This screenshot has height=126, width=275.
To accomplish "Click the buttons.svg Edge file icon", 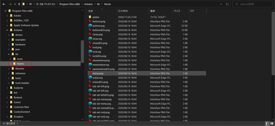I will tap(90, 26).
